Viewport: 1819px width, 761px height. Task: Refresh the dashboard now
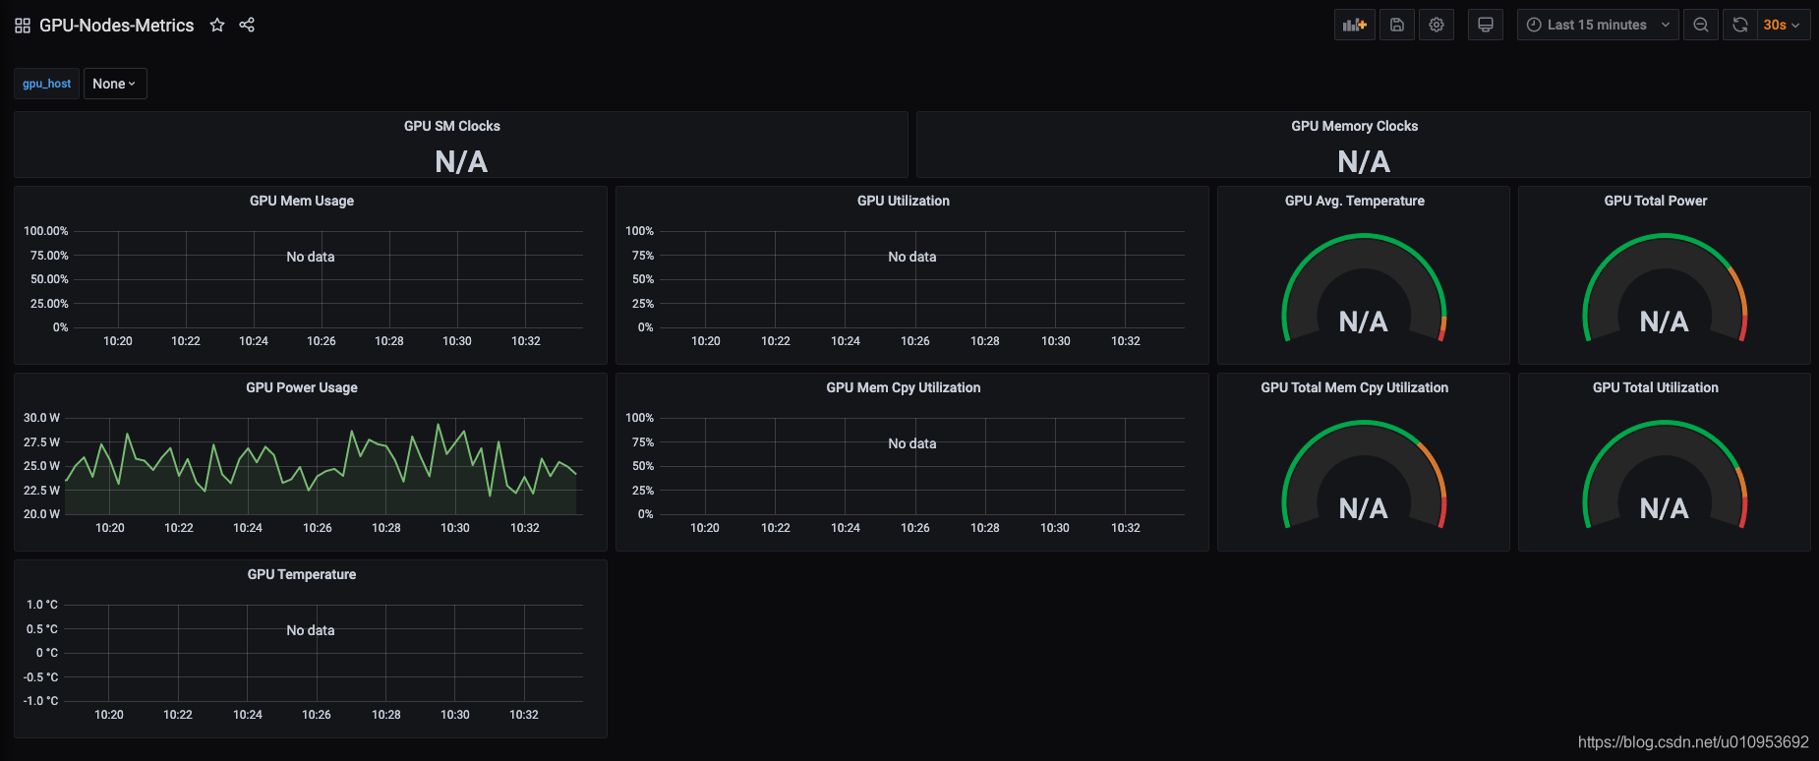1740,25
